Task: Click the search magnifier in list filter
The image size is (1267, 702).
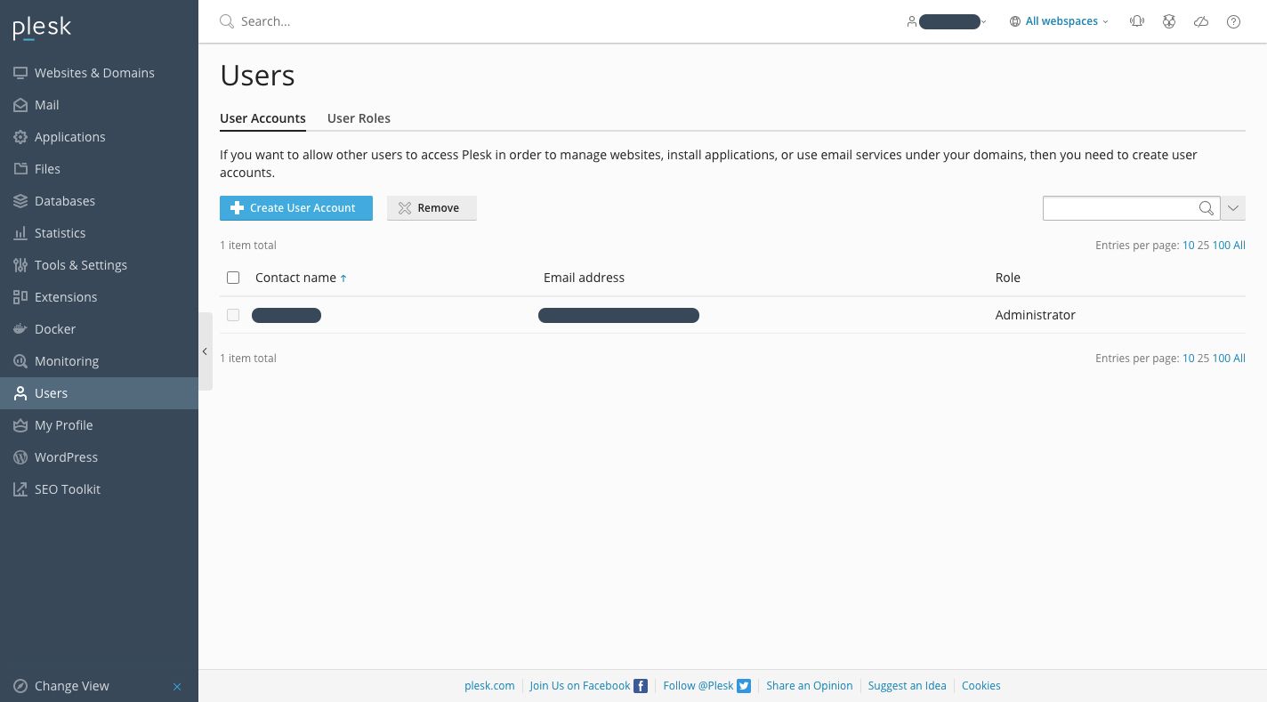Action: [x=1206, y=208]
